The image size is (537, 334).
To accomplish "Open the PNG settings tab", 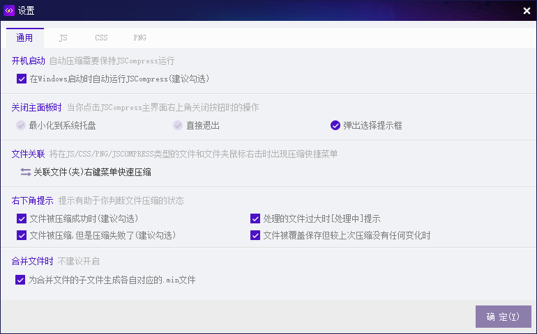I will click(139, 38).
